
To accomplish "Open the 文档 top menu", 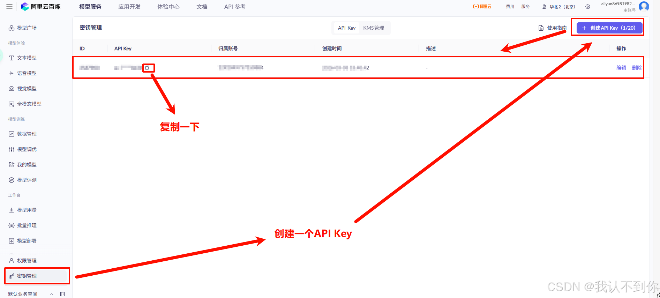I will point(202,7).
